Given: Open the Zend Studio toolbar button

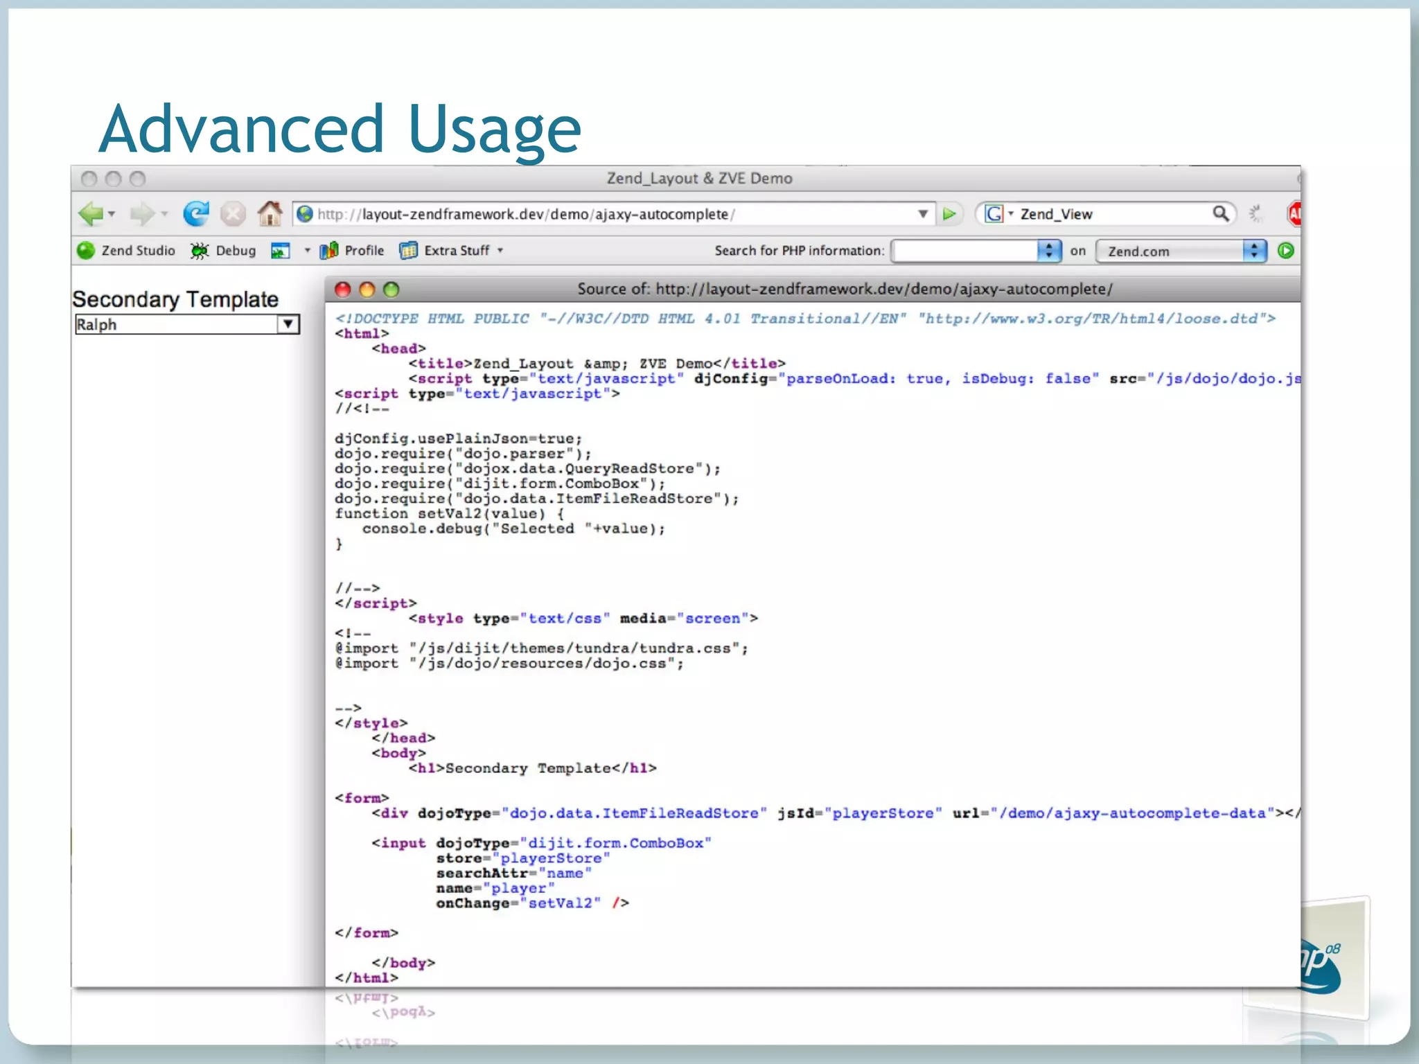Looking at the screenshot, I should click(x=126, y=251).
